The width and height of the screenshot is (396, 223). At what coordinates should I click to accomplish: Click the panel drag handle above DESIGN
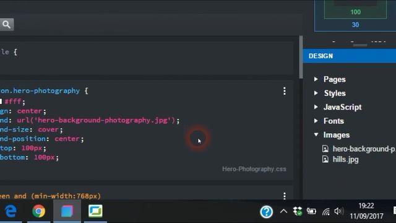(360, 45)
